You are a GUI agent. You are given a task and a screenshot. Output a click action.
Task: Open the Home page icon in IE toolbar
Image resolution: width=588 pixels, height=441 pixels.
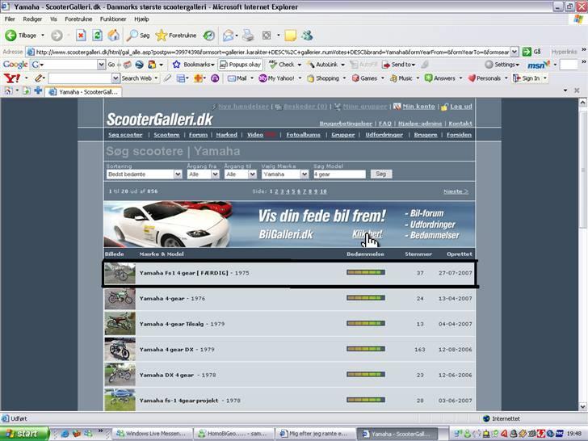click(x=113, y=36)
